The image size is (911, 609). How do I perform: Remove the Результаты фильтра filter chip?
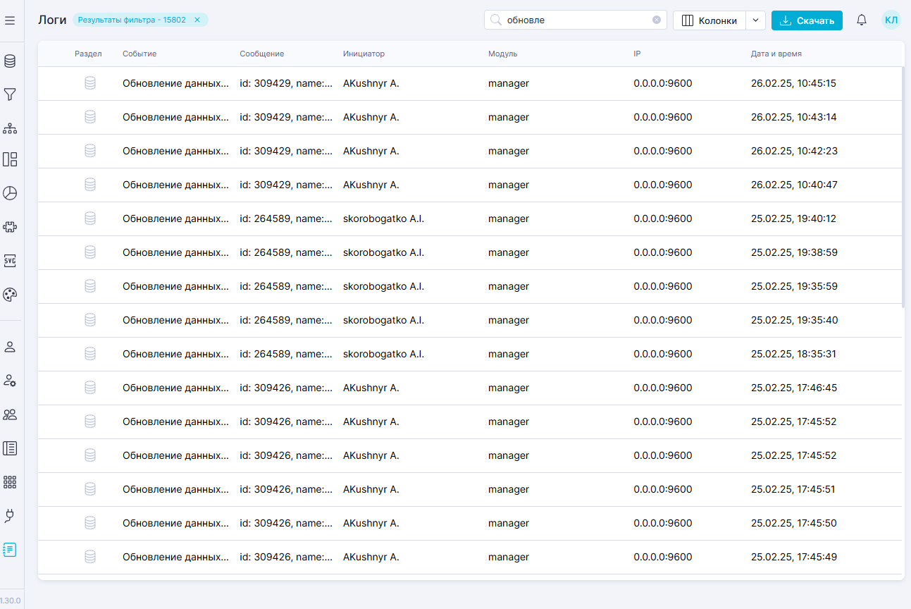[x=197, y=20]
